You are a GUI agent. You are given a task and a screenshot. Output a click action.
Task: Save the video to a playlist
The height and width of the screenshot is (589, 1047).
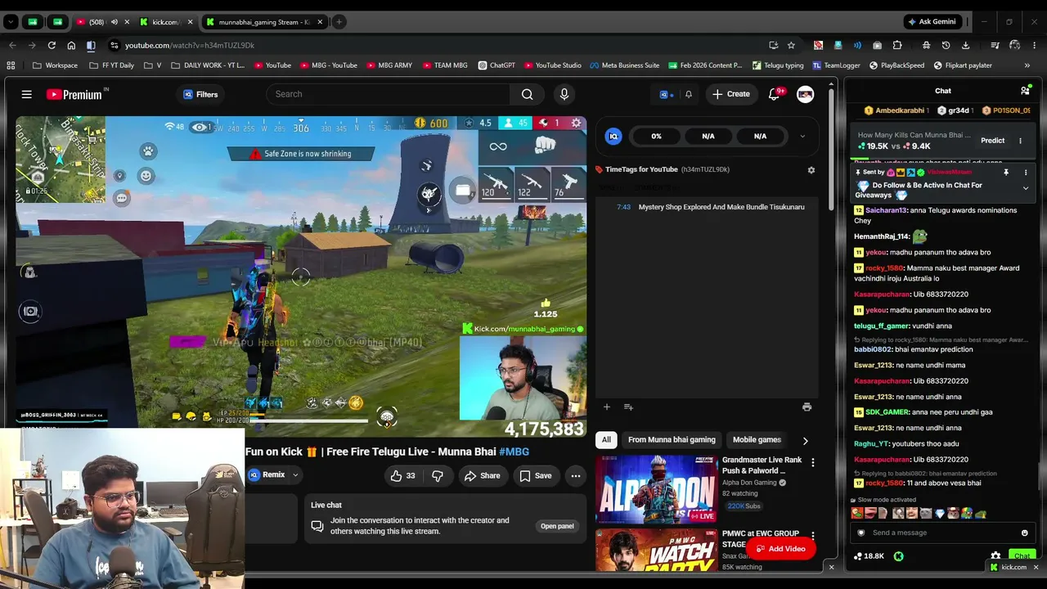535,475
